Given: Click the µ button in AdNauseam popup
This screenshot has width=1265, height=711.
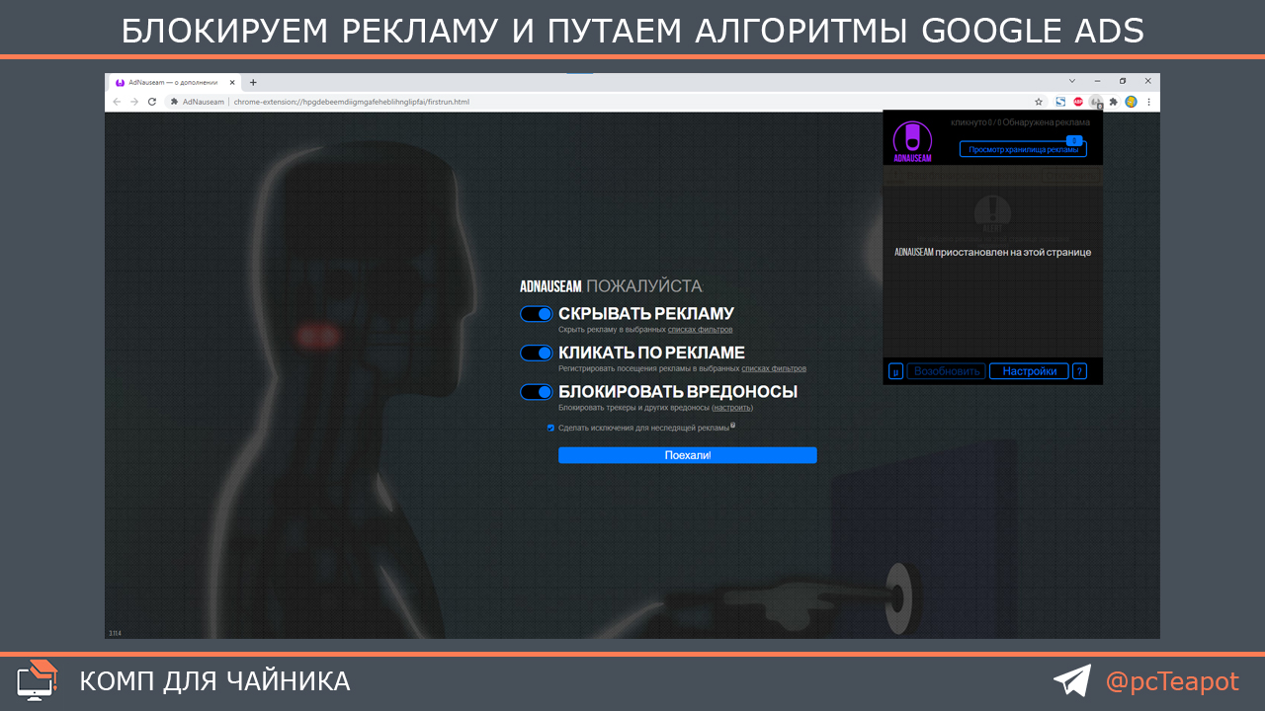Looking at the screenshot, I should pos(895,371).
